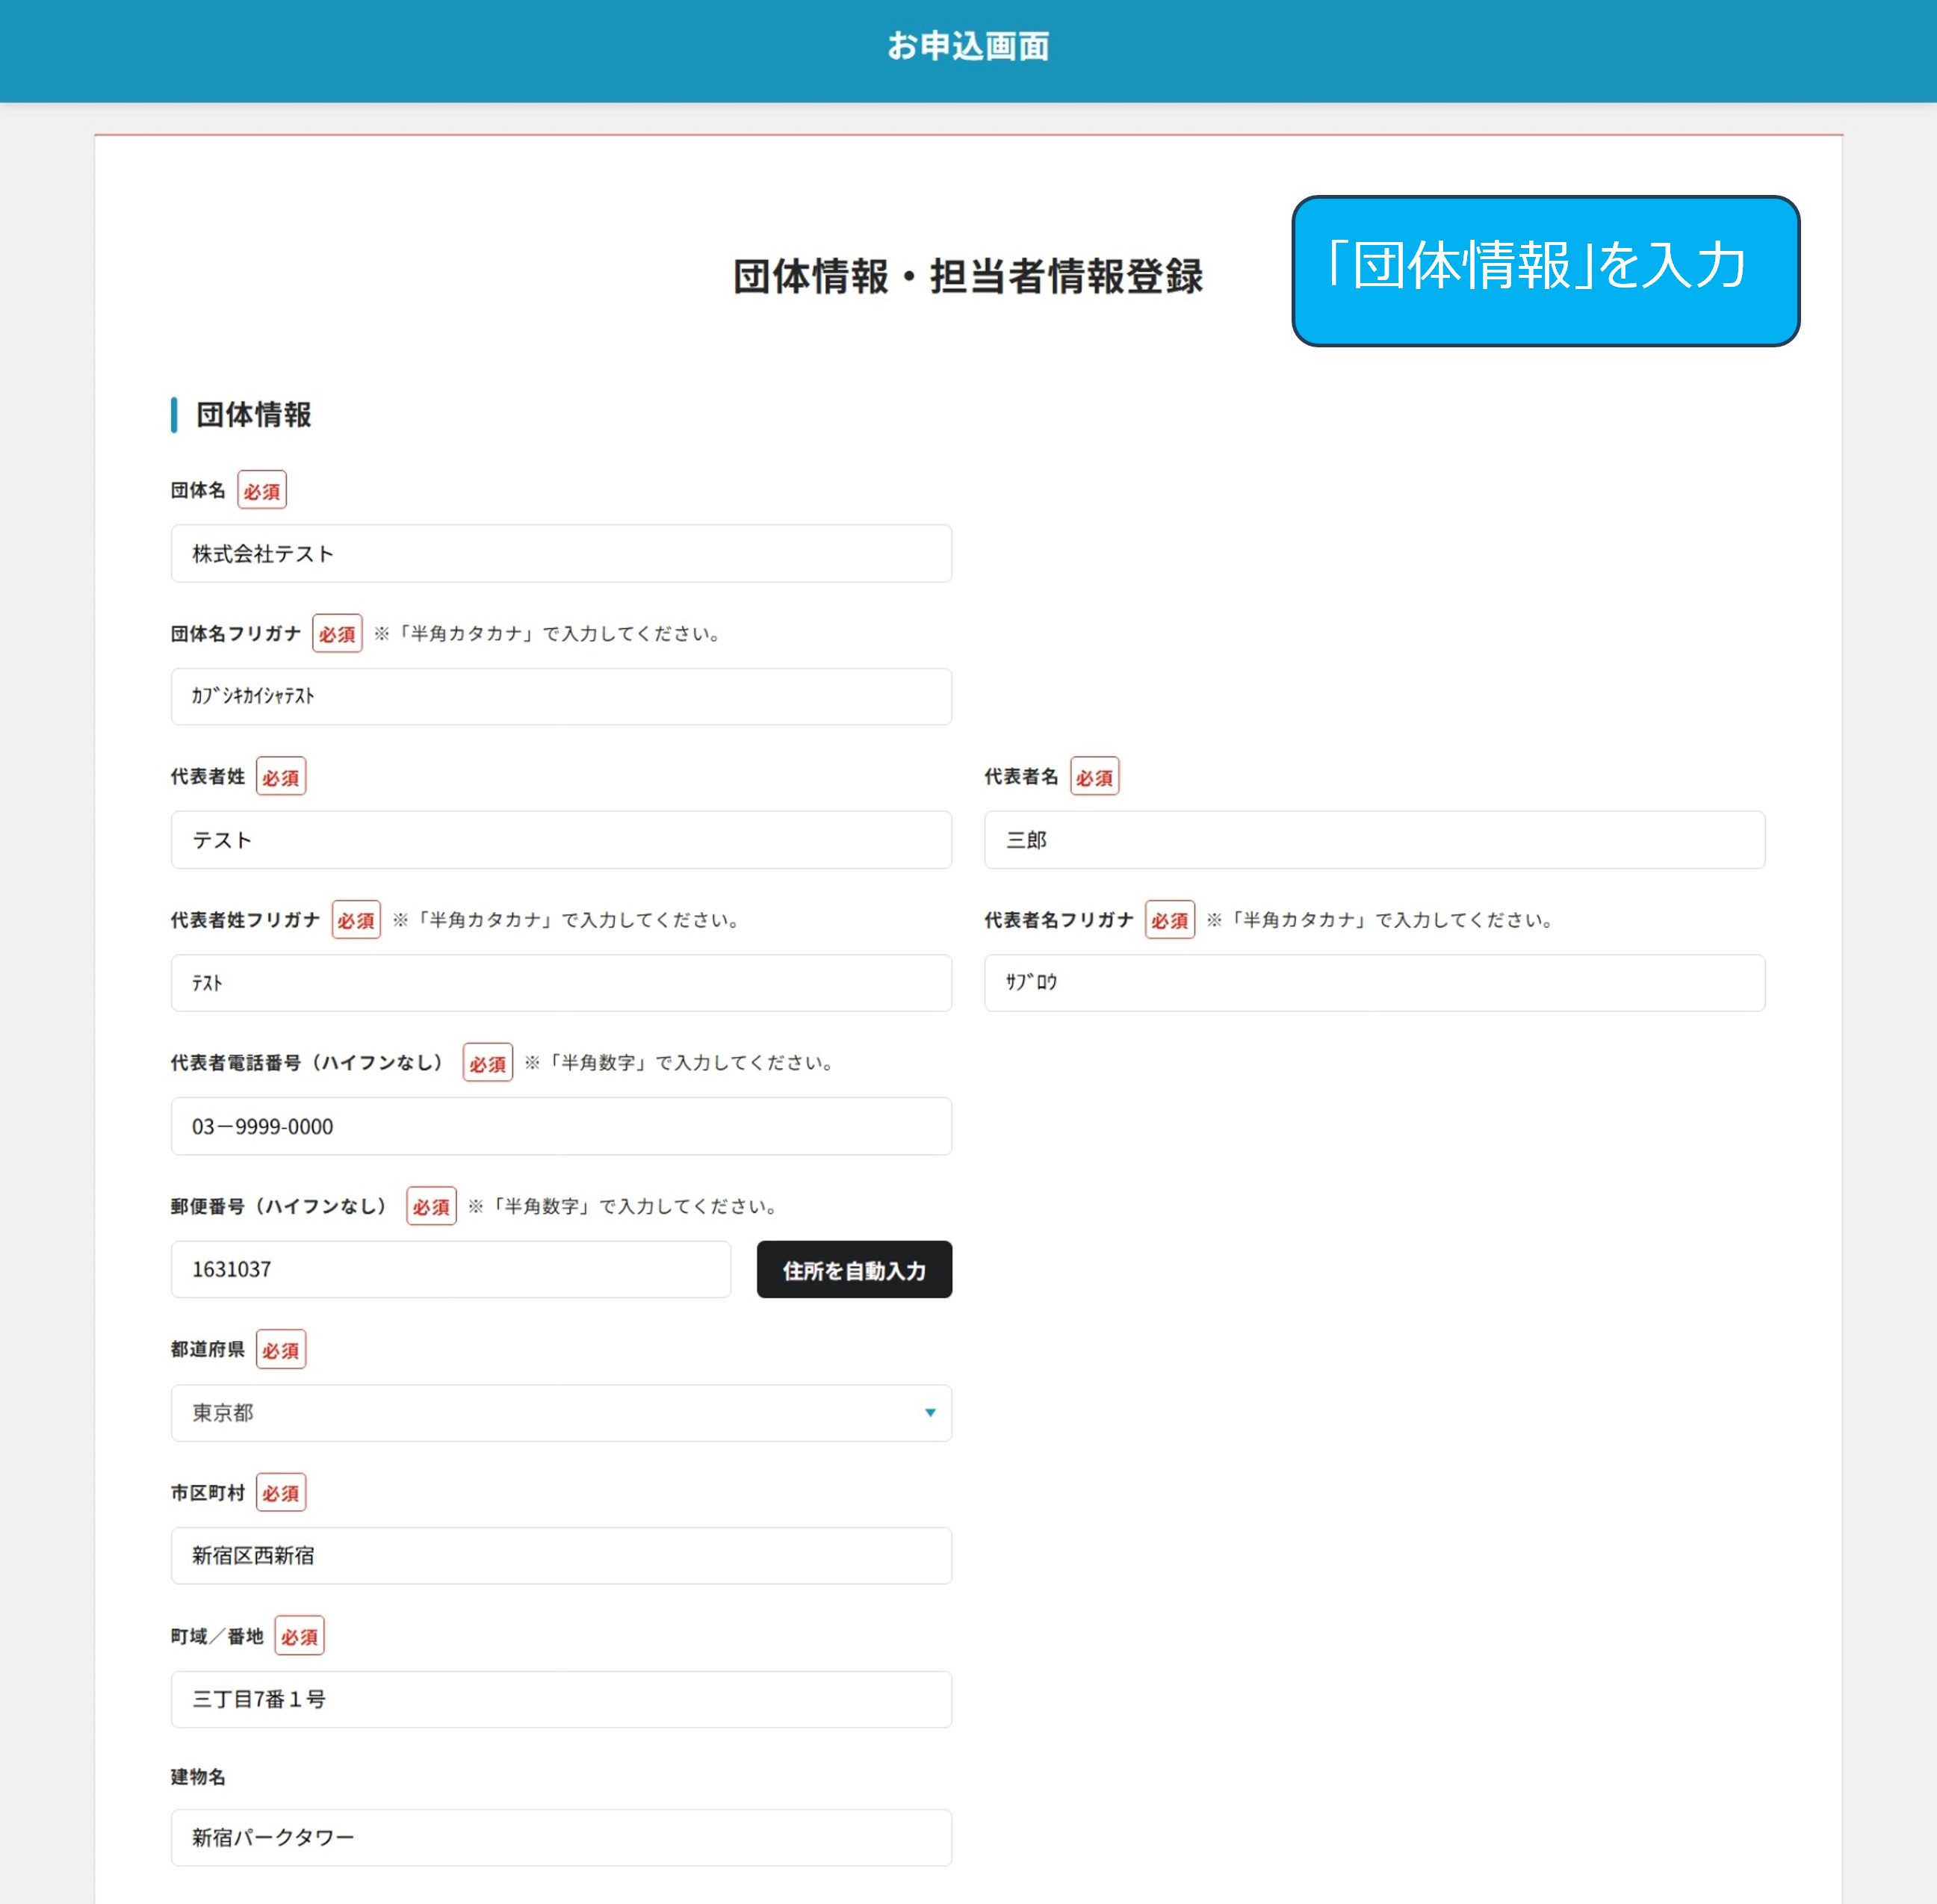Click the 団体情報・担当者情報登録 page heading
Screen dimensions: 1937x1904
pos(967,277)
